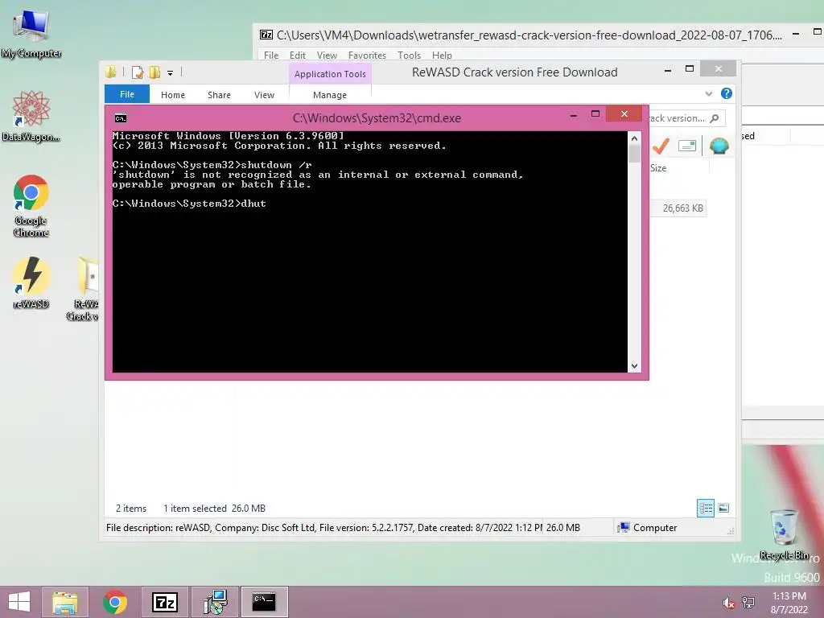Open 7-Zip View menu
This screenshot has height=618, width=824.
pos(327,56)
